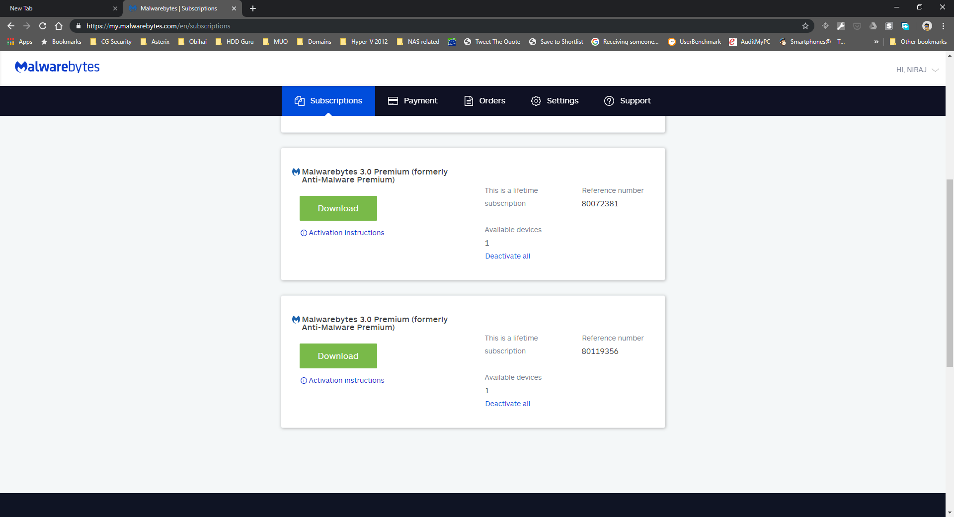Open the MUO bookmark folder
Image resolution: width=954 pixels, height=517 pixels.
pos(275,42)
